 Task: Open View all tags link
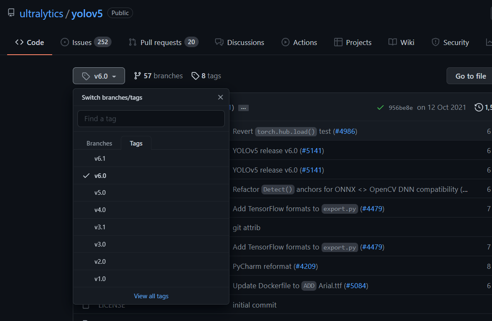(151, 296)
